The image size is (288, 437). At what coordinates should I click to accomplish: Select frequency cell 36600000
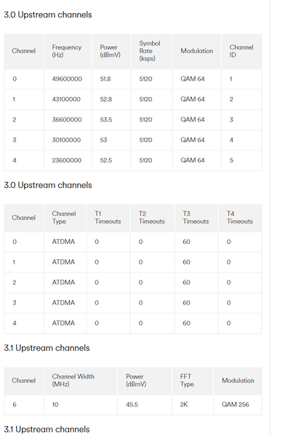(x=67, y=119)
